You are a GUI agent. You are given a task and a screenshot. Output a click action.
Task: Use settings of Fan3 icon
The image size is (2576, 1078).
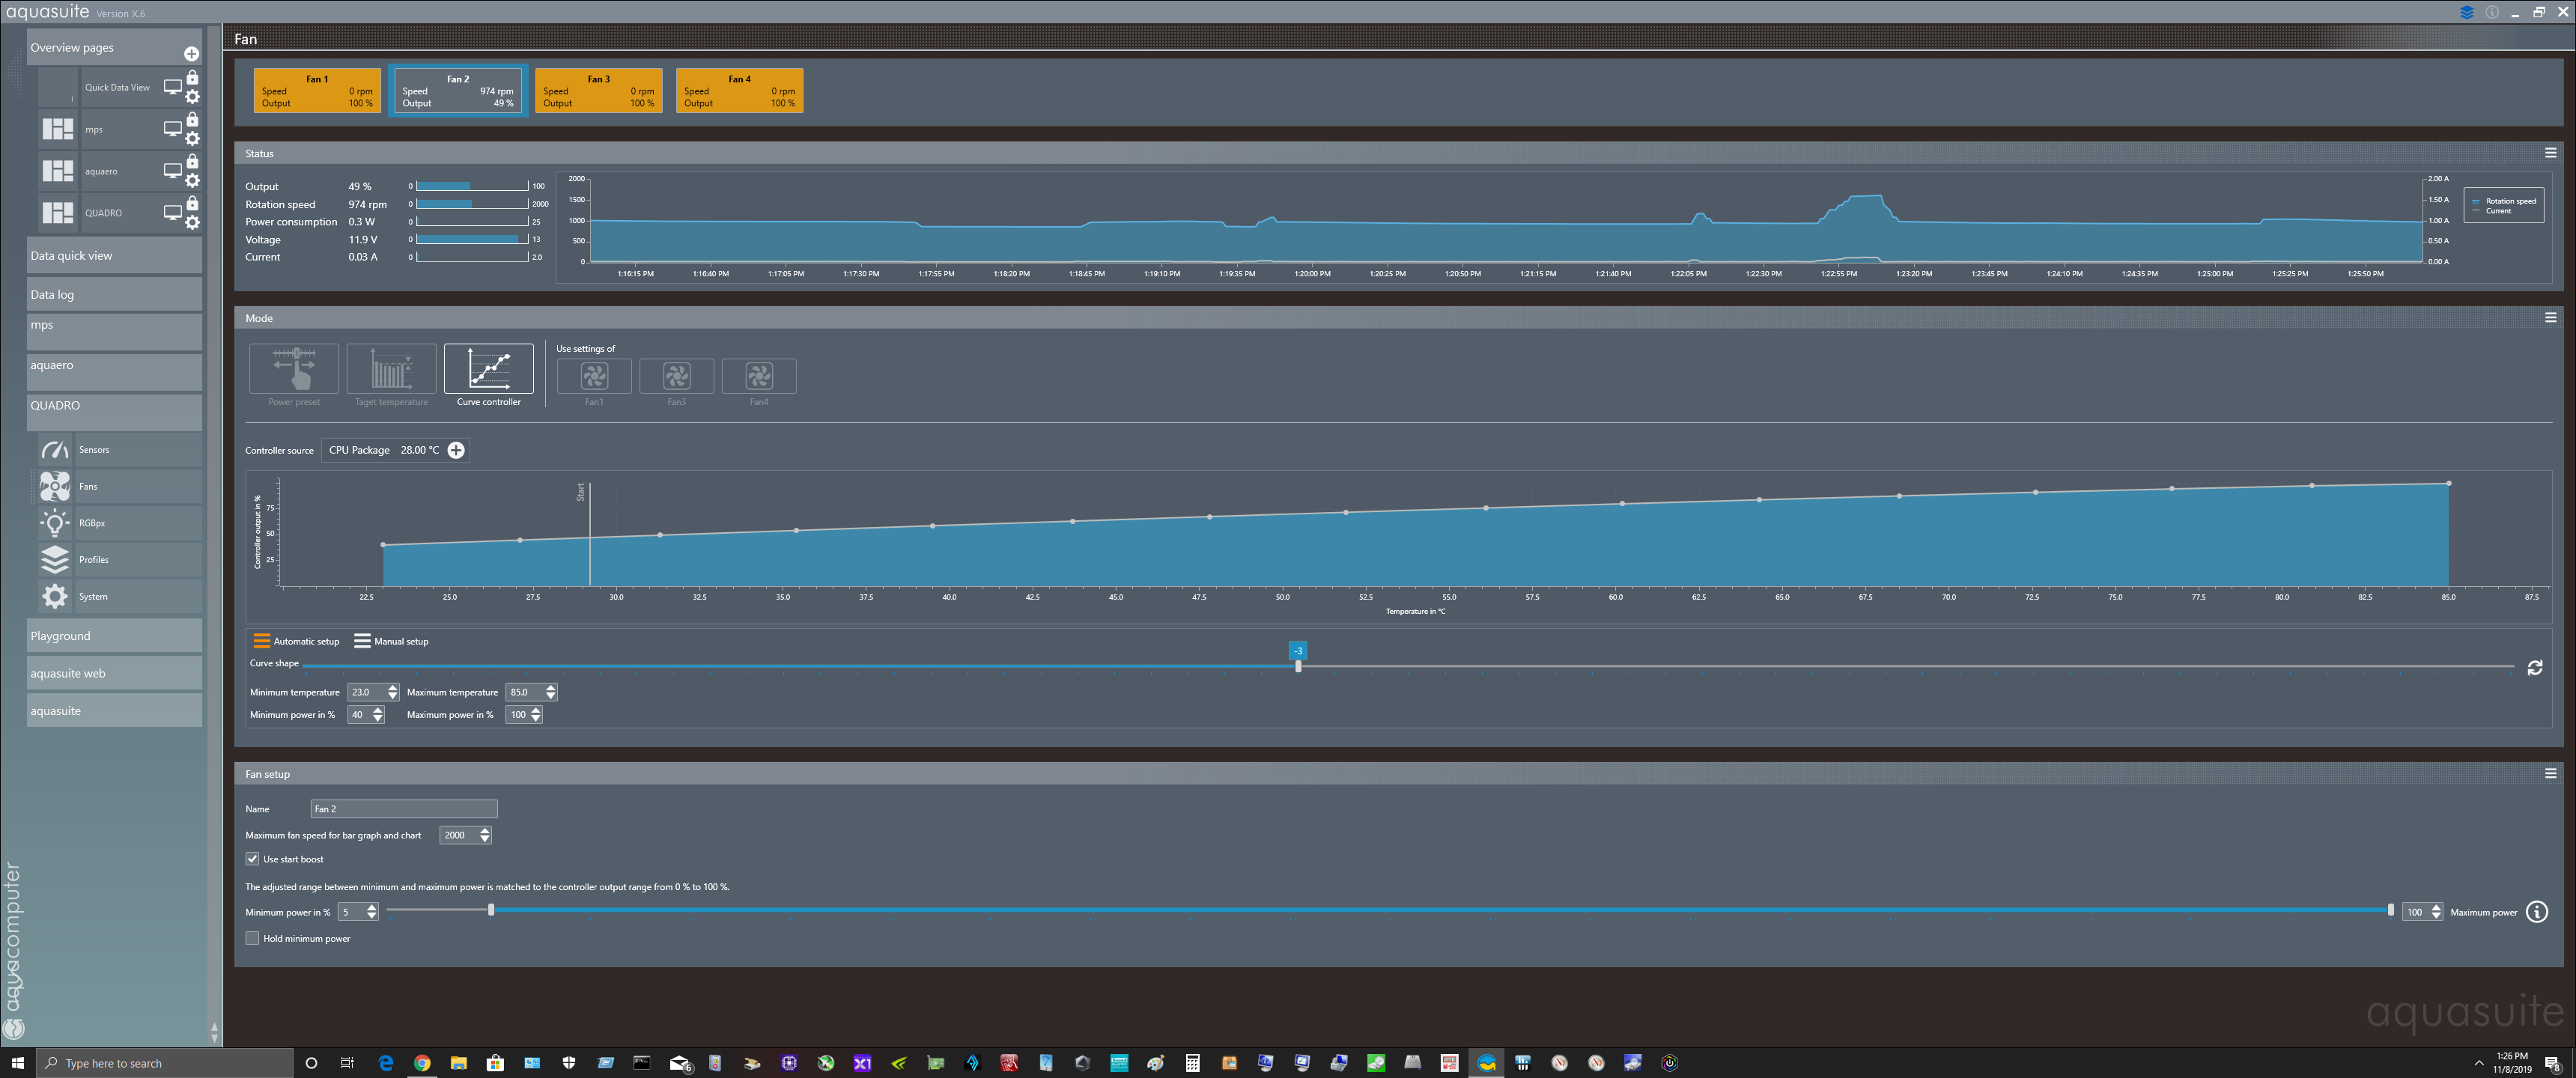677,376
